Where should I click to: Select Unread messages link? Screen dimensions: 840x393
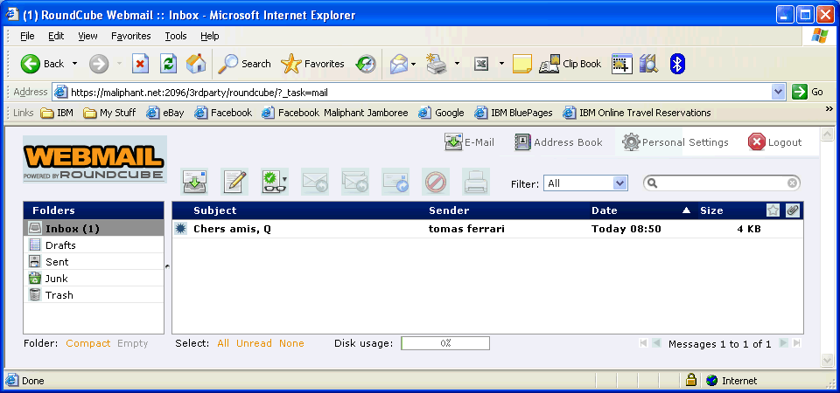click(254, 343)
